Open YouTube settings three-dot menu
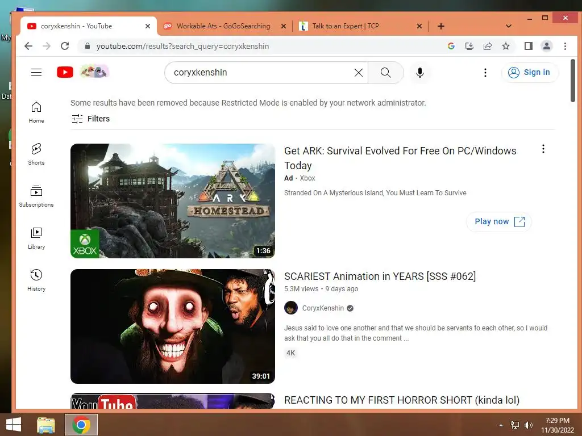 click(485, 73)
